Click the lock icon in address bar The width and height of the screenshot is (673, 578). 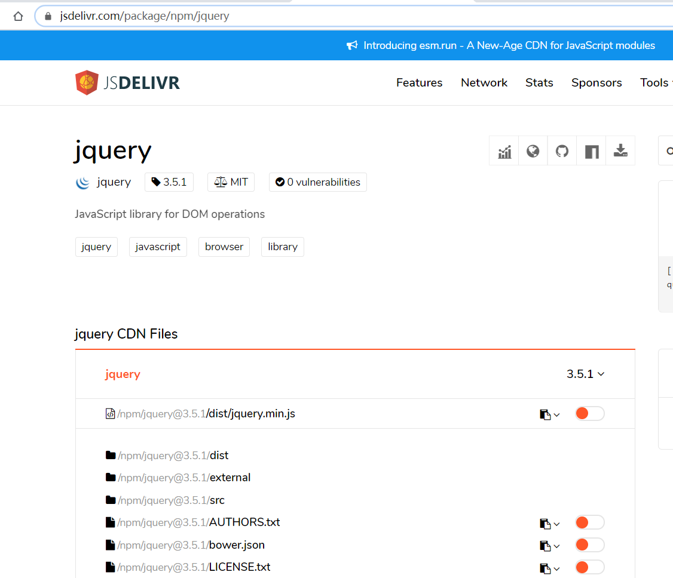[48, 16]
